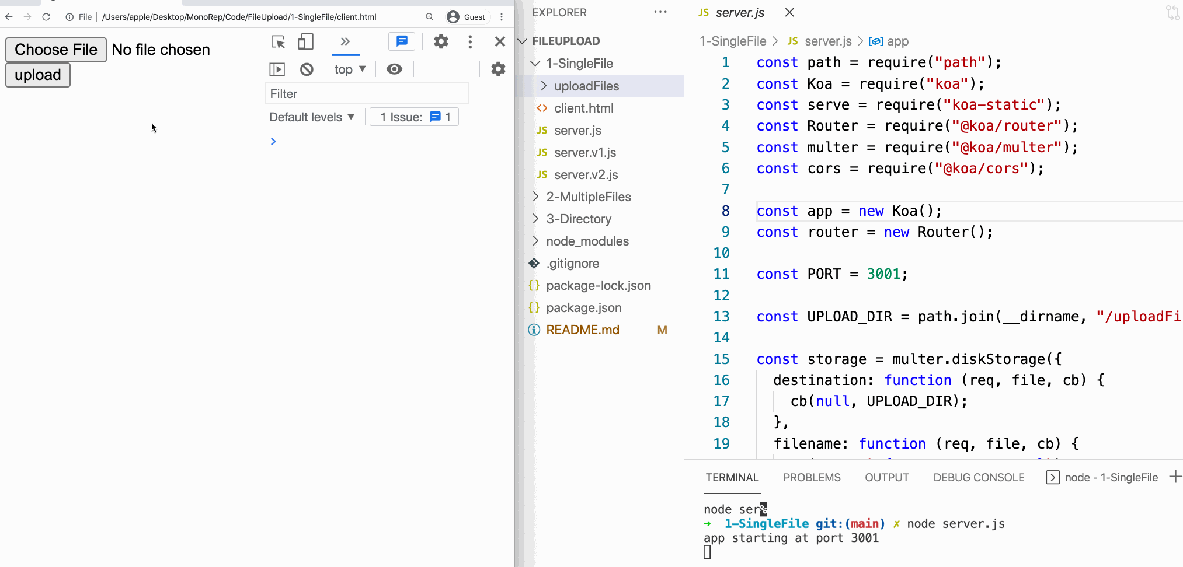Switch to the PROBLEMS tab

click(812, 478)
